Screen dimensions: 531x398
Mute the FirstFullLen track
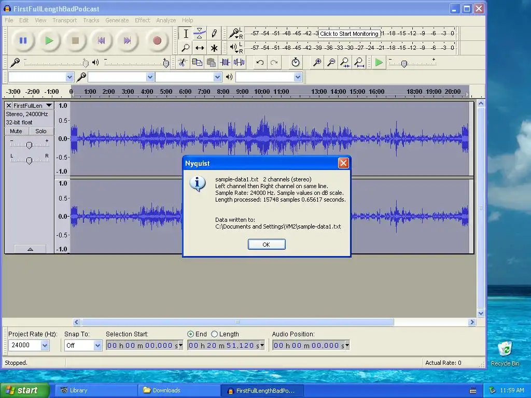click(x=16, y=131)
